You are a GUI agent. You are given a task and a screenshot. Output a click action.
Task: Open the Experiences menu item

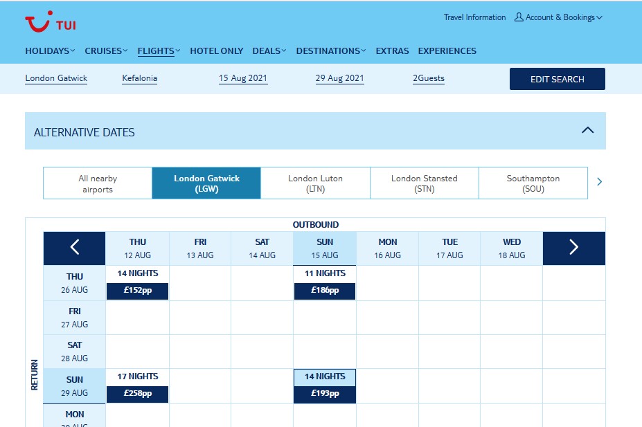click(x=447, y=51)
